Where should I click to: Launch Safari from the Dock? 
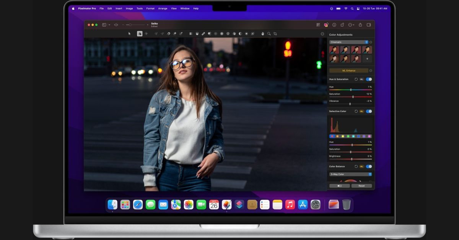pos(138,205)
